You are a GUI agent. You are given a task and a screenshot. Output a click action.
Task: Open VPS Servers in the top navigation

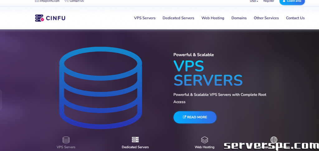pos(145,18)
